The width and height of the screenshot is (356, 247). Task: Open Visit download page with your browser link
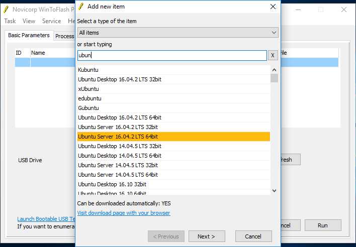124,213
